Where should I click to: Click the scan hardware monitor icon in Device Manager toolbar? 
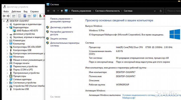tap(35, 16)
